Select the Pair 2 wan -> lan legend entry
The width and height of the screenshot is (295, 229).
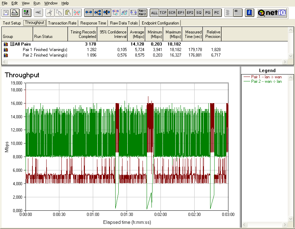pyautogui.click(x=266, y=81)
